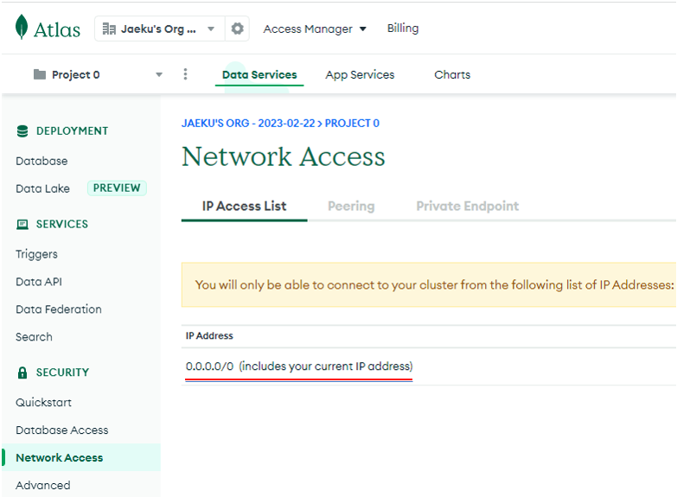The image size is (677, 497).
Task: Select the Data Services tab
Action: click(259, 74)
